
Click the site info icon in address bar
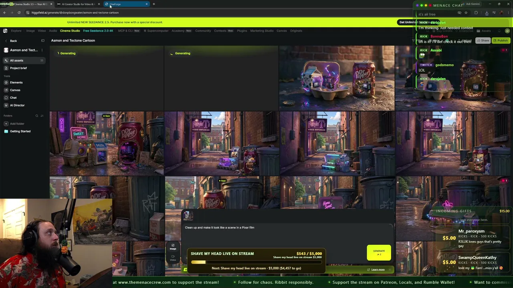click(27, 12)
